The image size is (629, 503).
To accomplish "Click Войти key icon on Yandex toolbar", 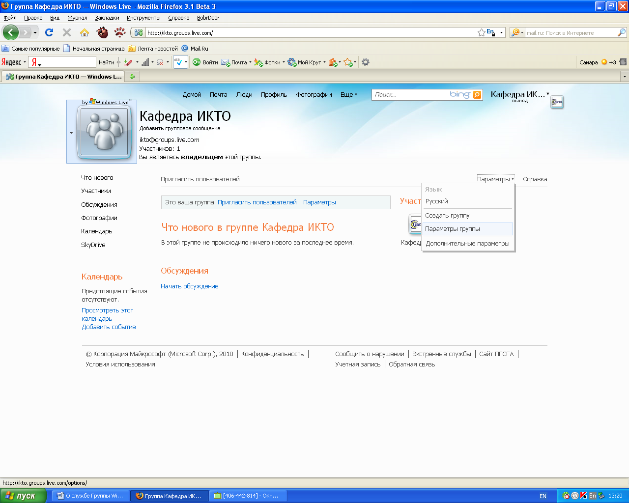I will [x=205, y=62].
